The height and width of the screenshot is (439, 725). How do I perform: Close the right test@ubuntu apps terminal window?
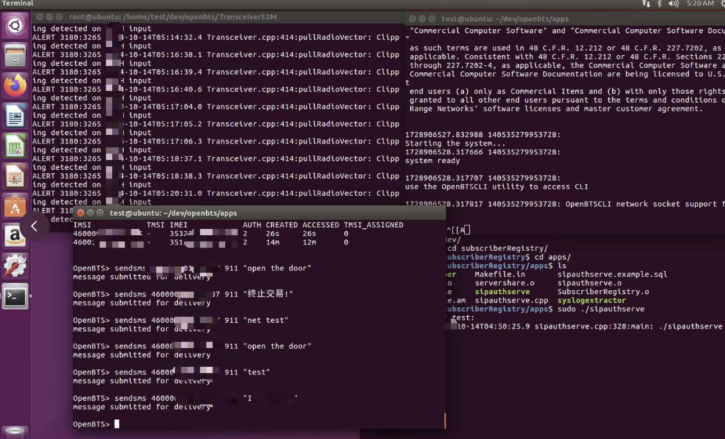click(x=412, y=19)
